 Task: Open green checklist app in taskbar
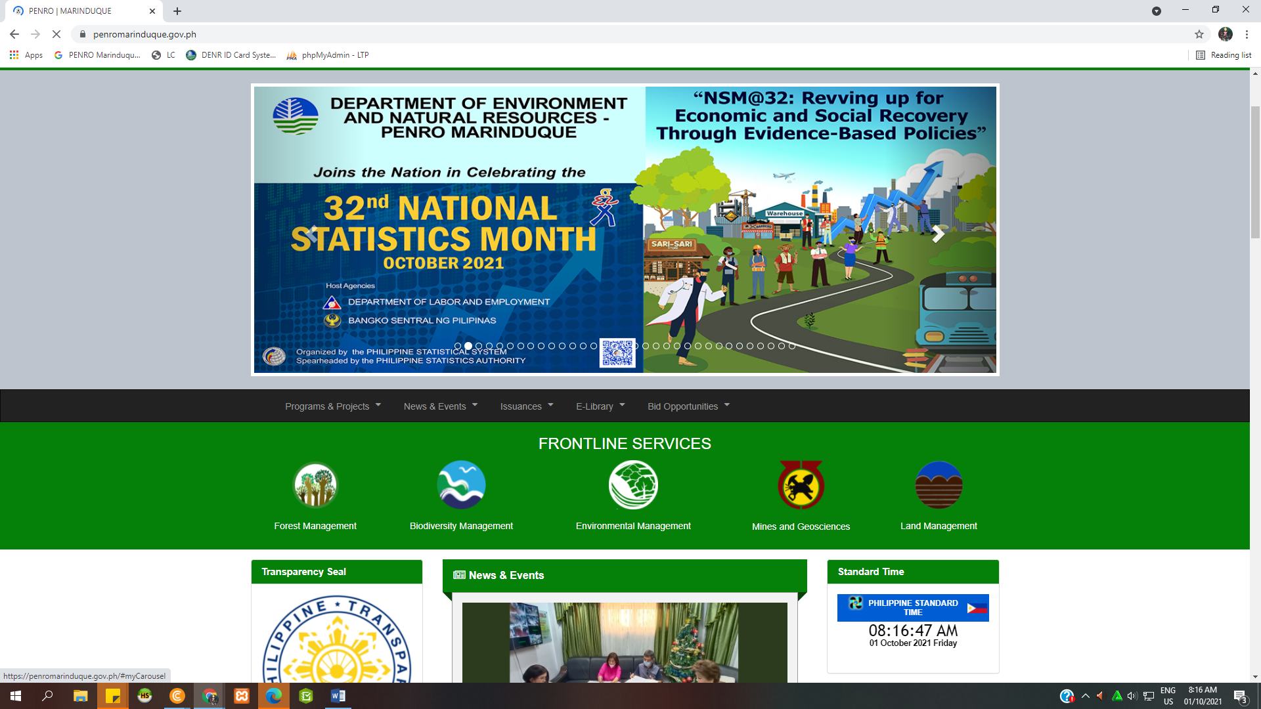click(x=306, y=696)
